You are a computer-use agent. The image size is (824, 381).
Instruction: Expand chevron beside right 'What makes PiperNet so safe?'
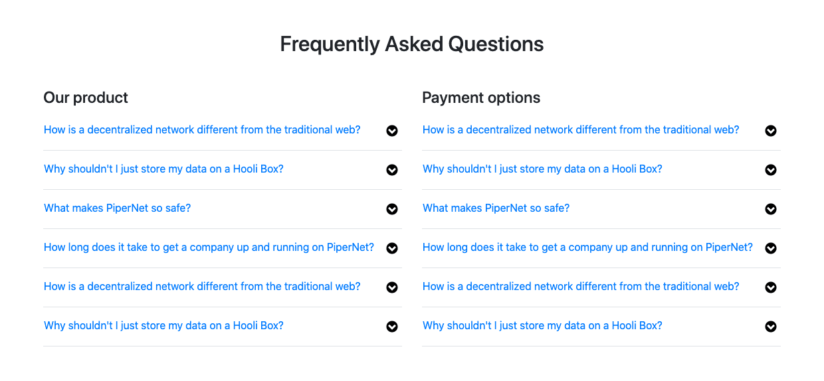click(771, 209)
